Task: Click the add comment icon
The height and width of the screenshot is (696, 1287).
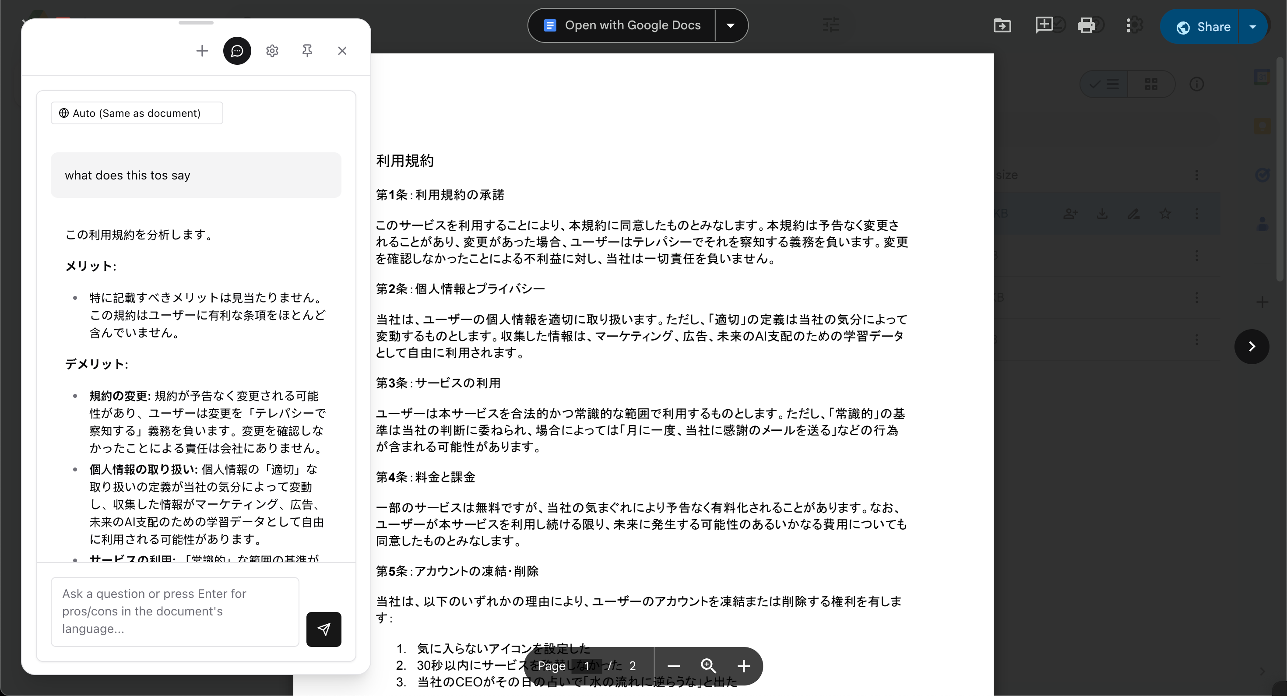Action: 1044,25
